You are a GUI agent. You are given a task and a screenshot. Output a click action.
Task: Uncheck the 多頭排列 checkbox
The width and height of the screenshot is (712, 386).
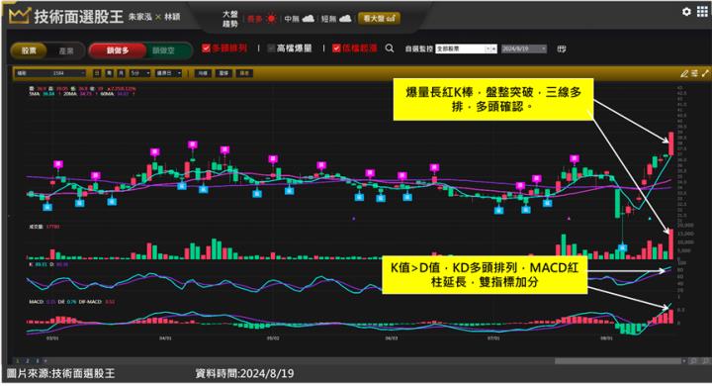(206, 48)
